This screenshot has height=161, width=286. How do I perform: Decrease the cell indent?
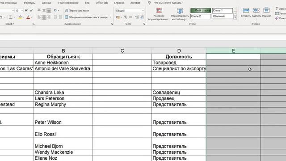coord(55,17)
